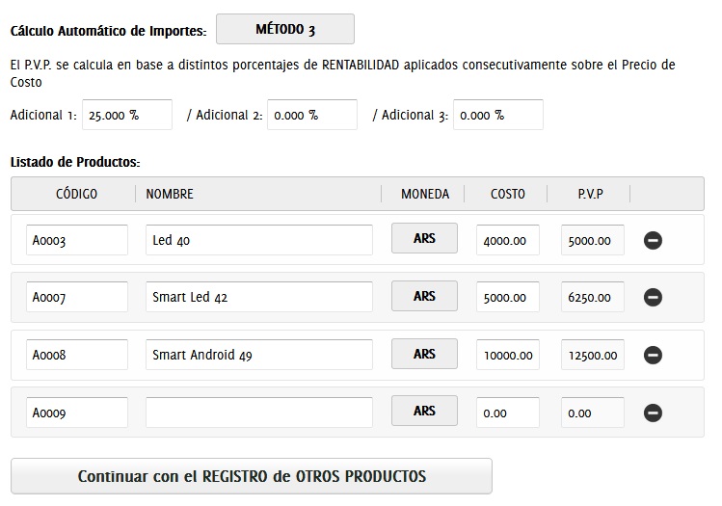Select the code field containing A0003
The image size is (722, 506).
point(77,240)
